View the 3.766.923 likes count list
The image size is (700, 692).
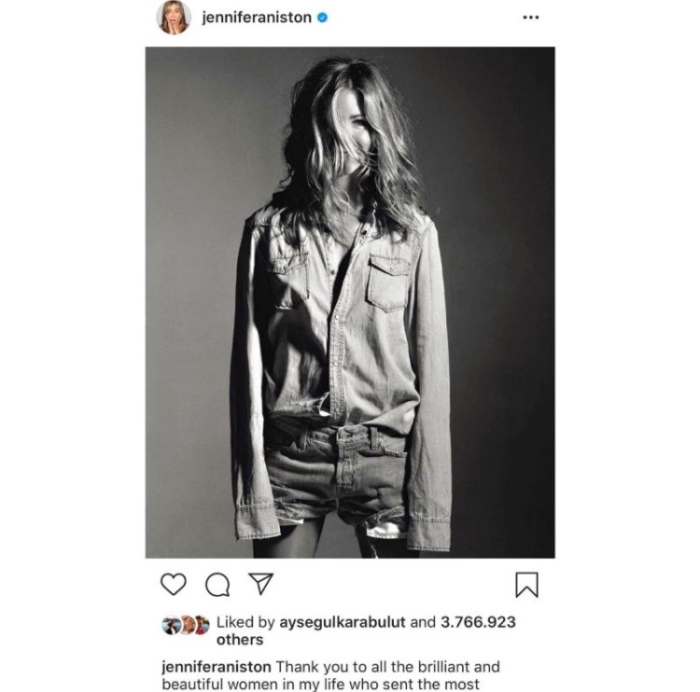(x=478, y=622)
